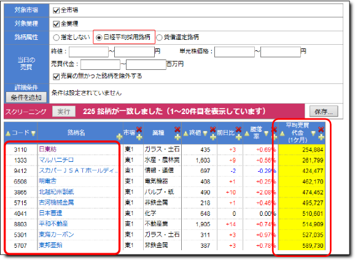Image resolution: width=355 pixels, height=260 pixels.
Task: Click code cell 3110
Action: (x=20, y=150)
